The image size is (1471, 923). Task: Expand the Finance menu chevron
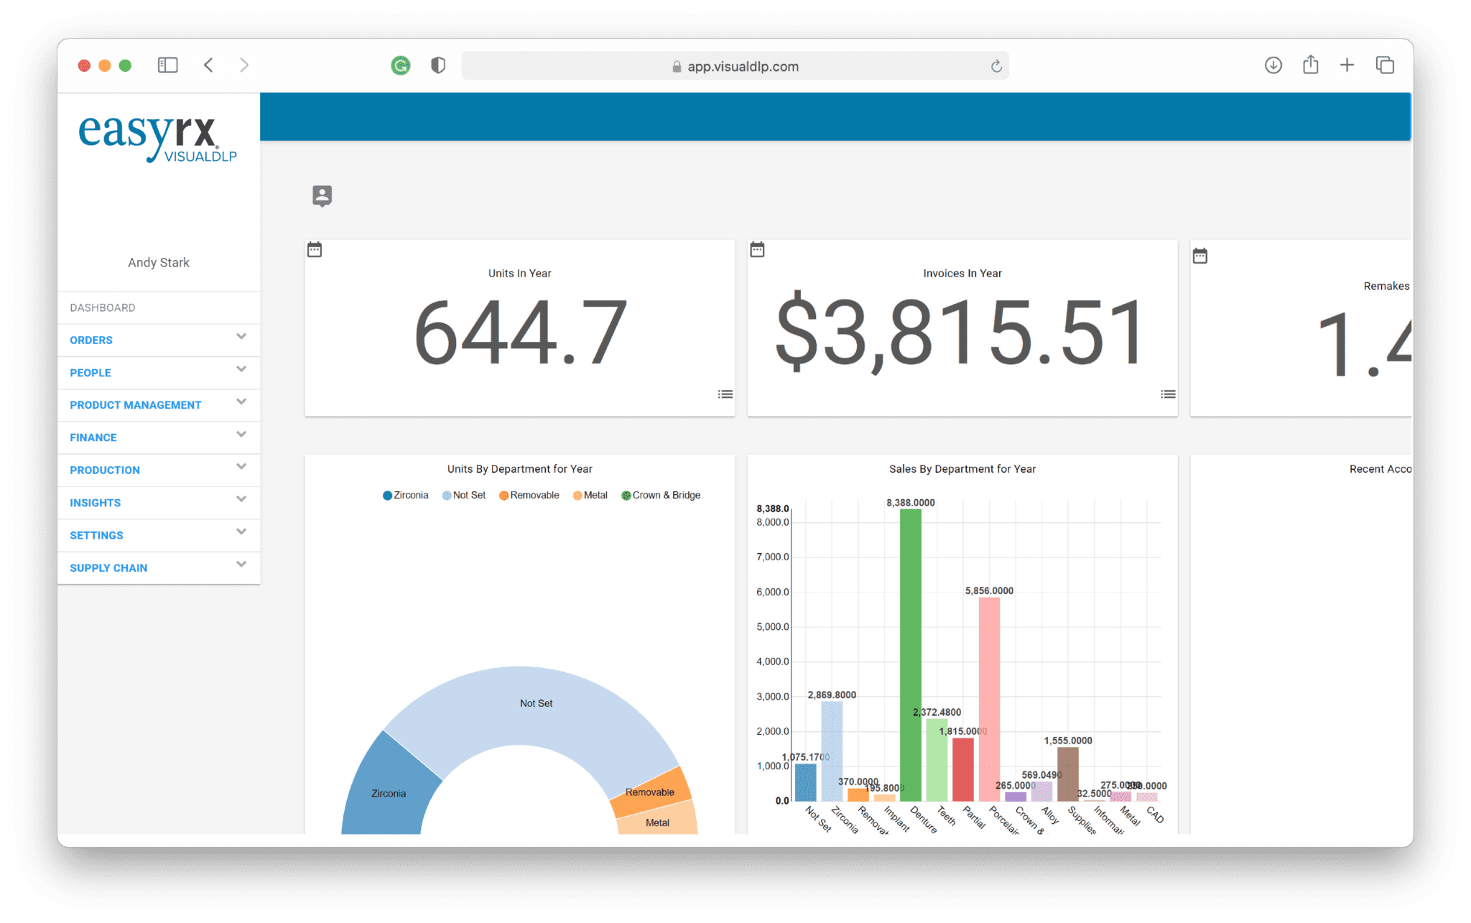(241, 435)
